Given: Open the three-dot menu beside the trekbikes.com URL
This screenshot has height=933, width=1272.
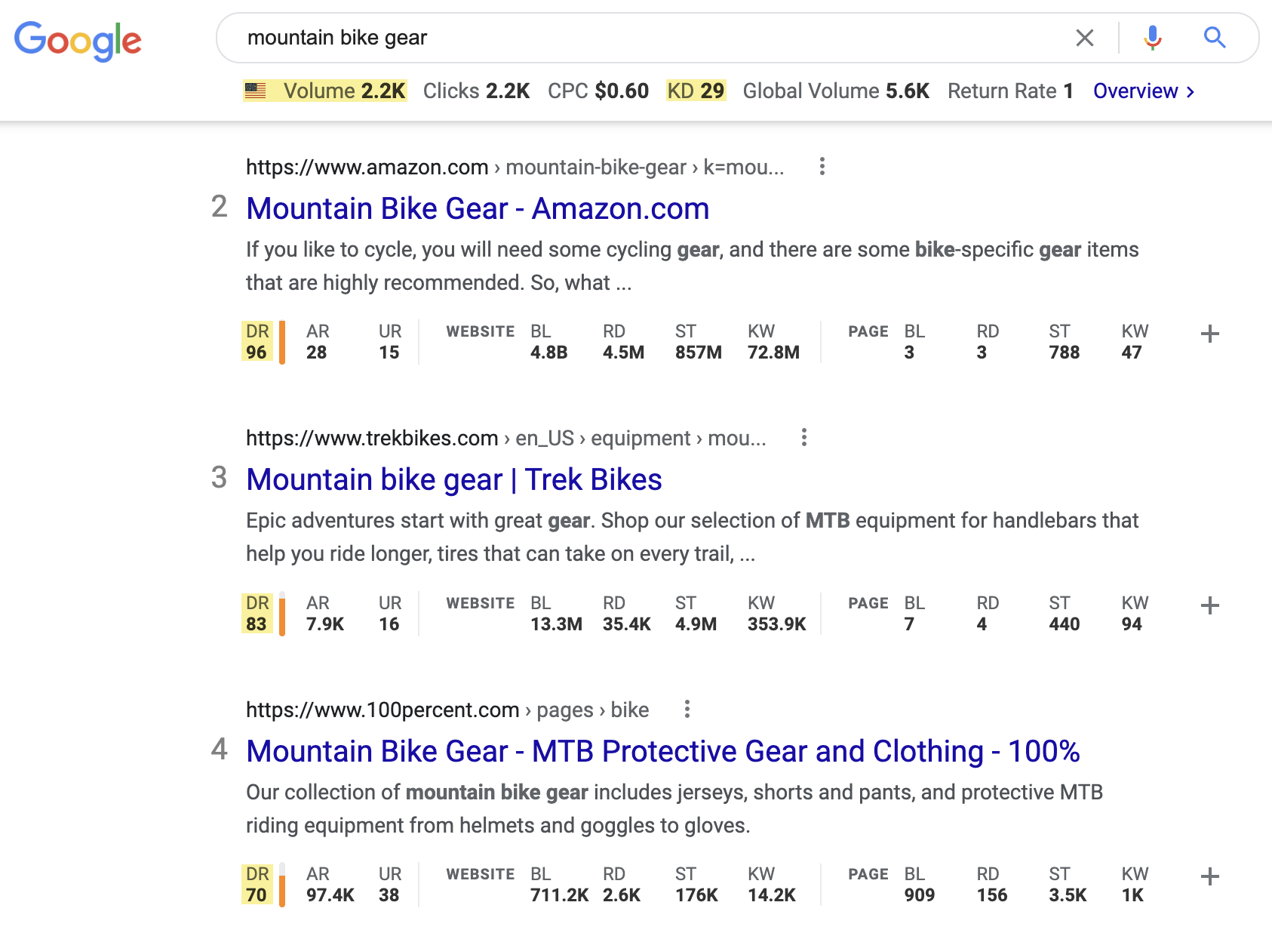Looking at the screenshot, I should (x=803, y=438).
